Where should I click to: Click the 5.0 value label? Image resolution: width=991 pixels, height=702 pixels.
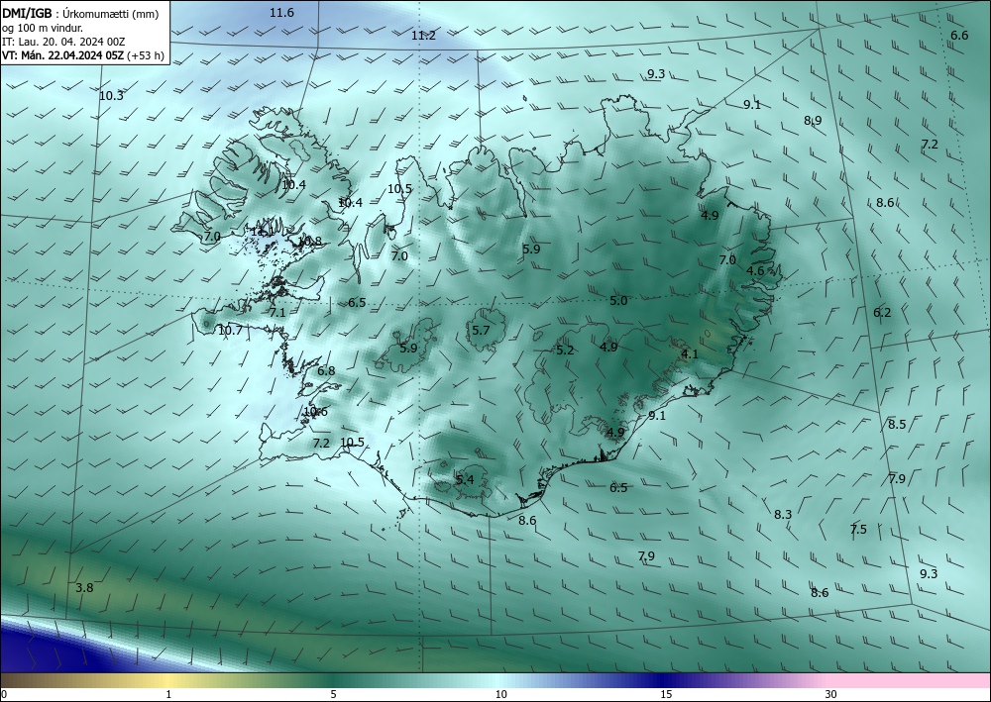tap(618, 300)
